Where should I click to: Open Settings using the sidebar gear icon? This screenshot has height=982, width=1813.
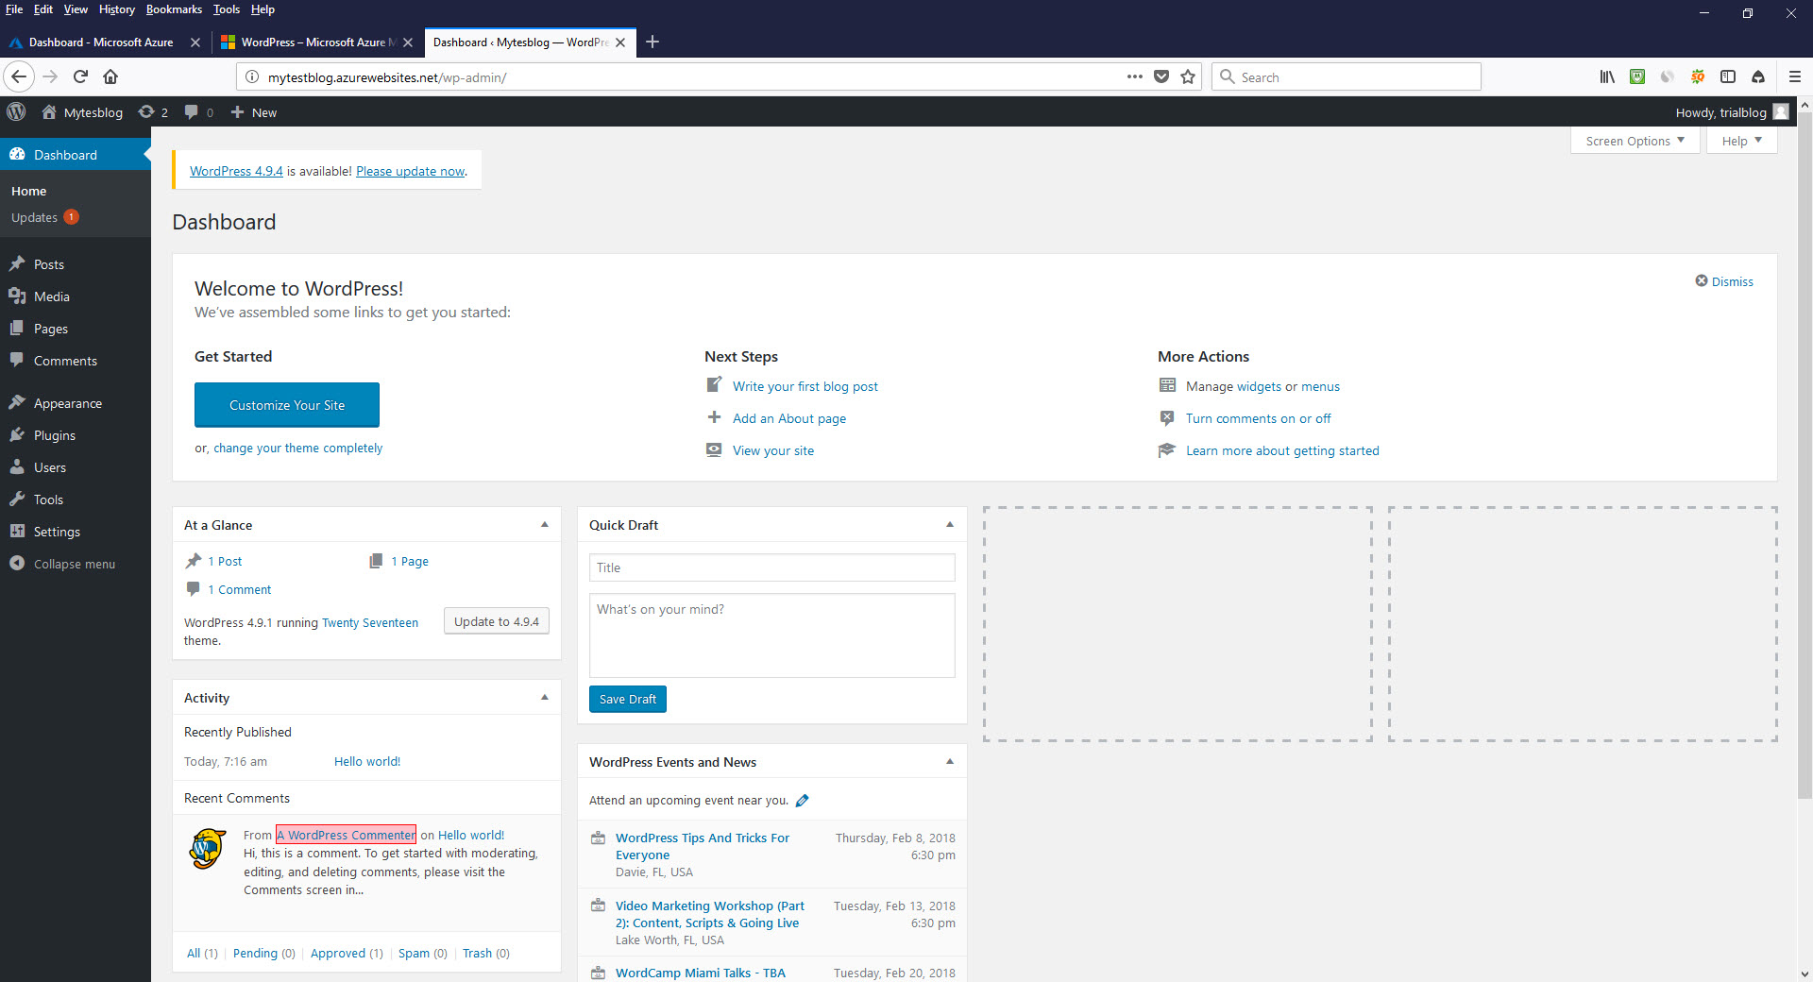[19, 531]
